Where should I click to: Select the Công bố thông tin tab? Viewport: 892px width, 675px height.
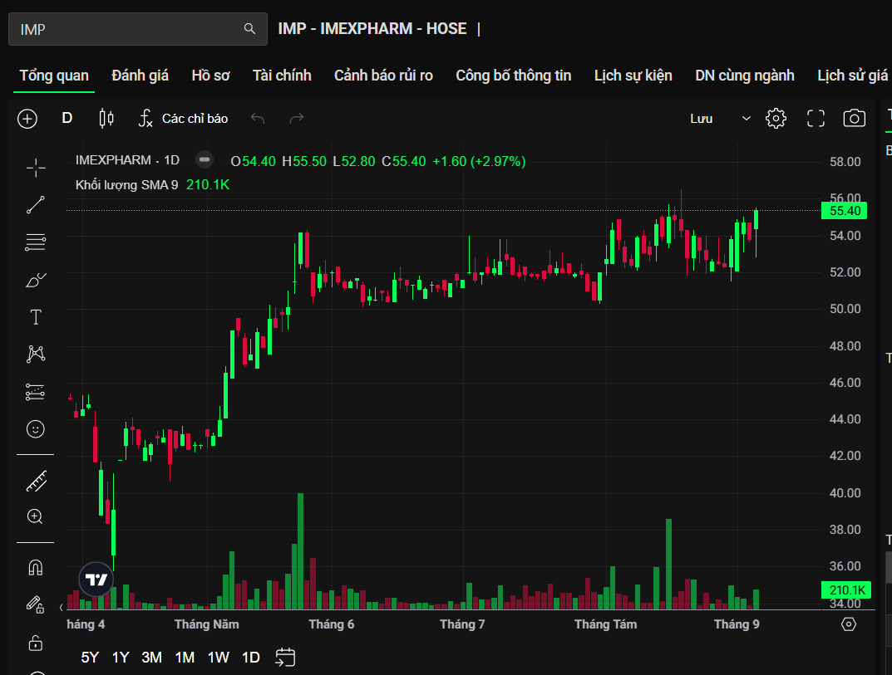513,76
